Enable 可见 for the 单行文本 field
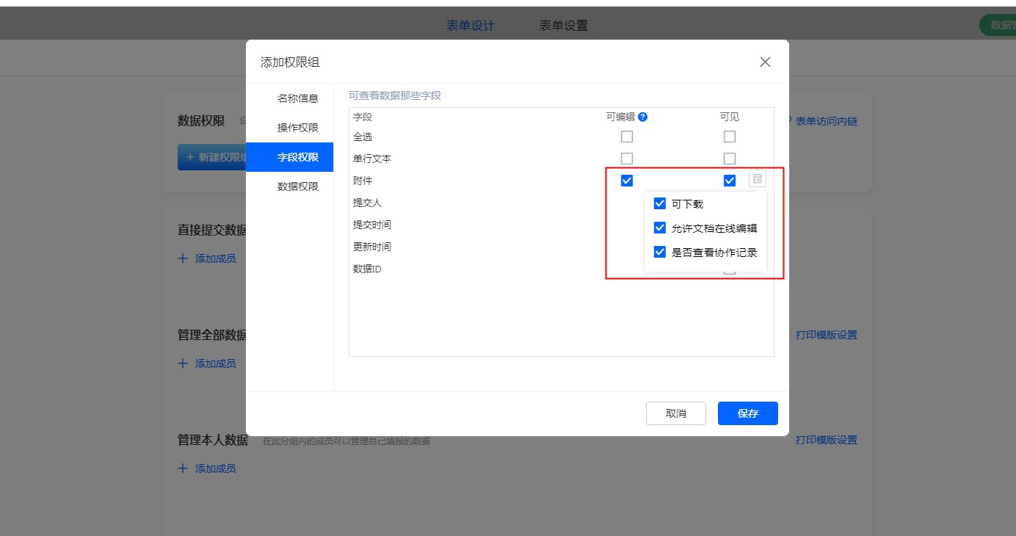Viewport: 1016px width, 536px height. 730,159
